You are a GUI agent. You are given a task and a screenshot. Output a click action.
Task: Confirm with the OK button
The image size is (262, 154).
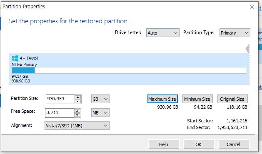point(199,144)
